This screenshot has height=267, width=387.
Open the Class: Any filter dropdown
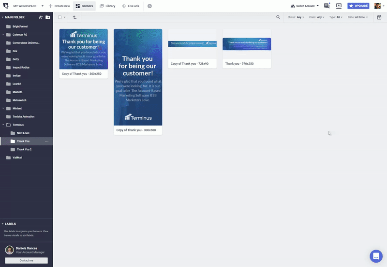317,17
